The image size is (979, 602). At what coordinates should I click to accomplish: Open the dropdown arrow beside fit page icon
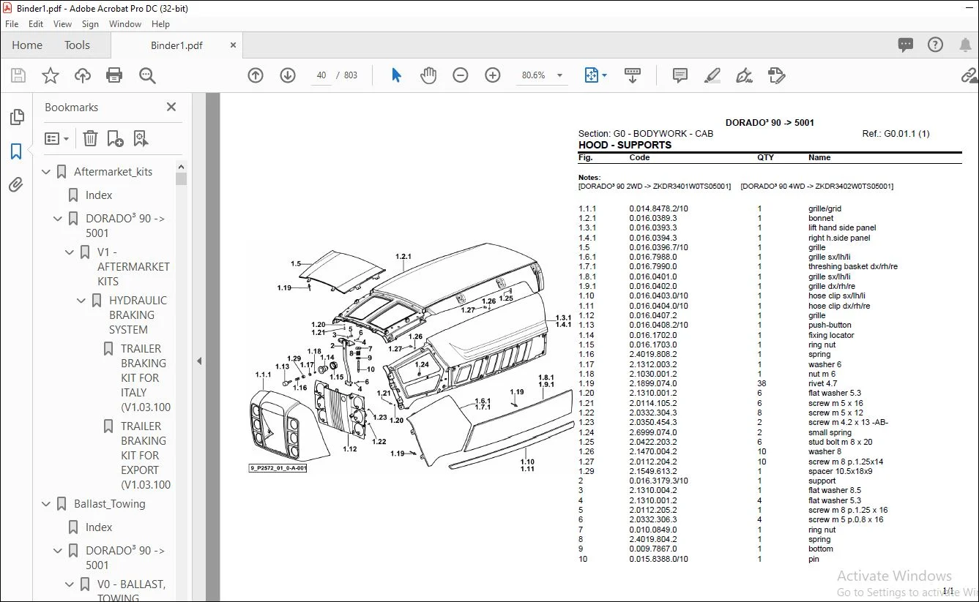[x=604, y=75]
